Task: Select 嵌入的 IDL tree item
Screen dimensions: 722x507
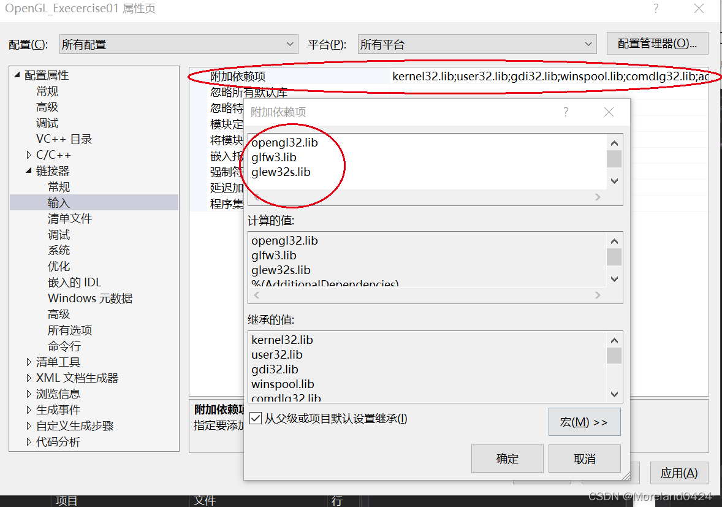Action: [75, 282]
